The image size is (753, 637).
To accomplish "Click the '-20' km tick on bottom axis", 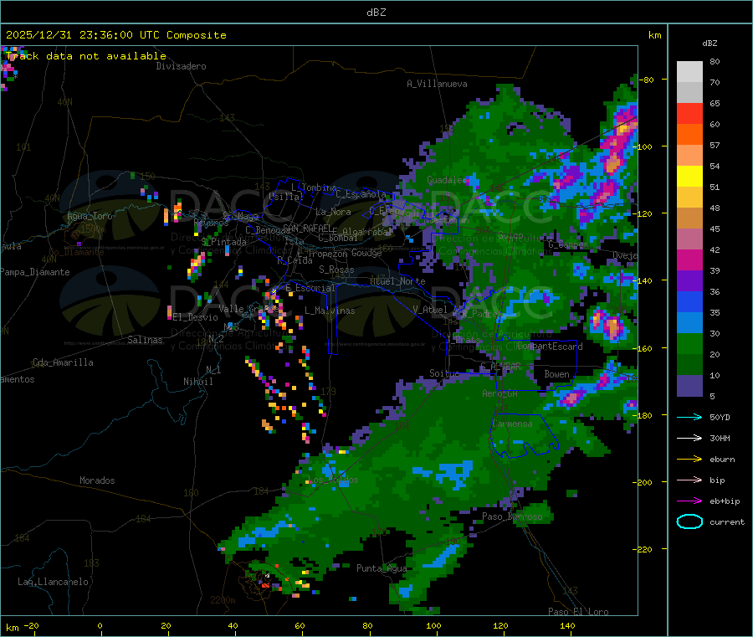I will pos(32,625).
